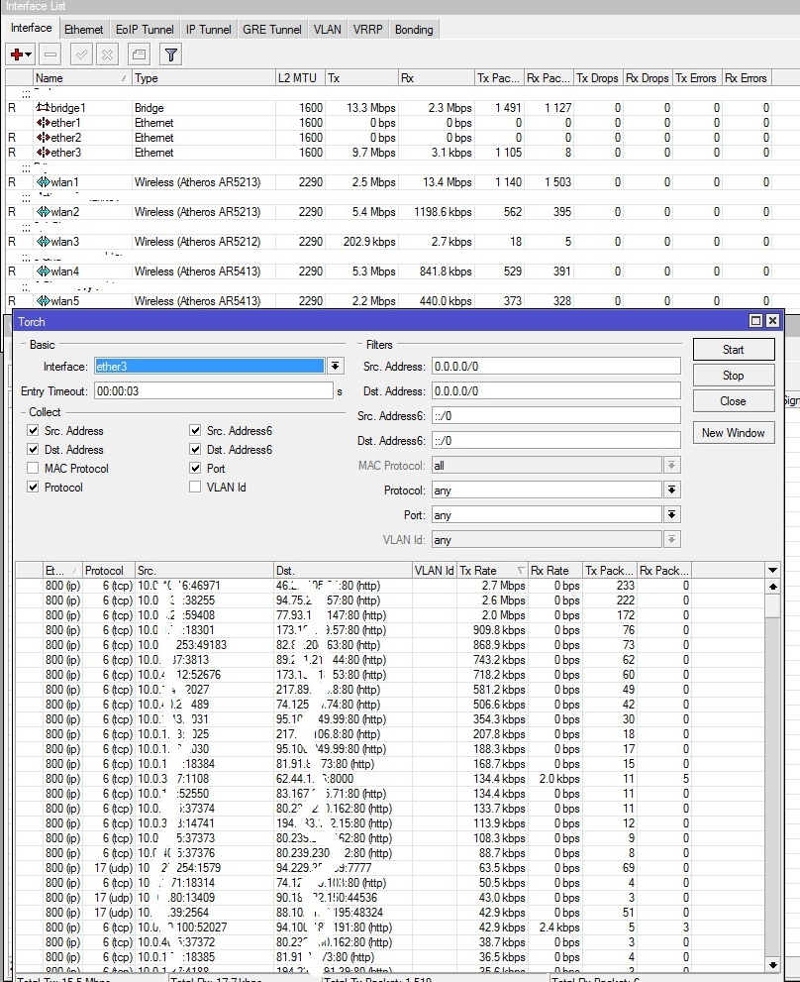
Task: Click the Torch table scrollbar down arrow
Action: [x=773, y=965]
